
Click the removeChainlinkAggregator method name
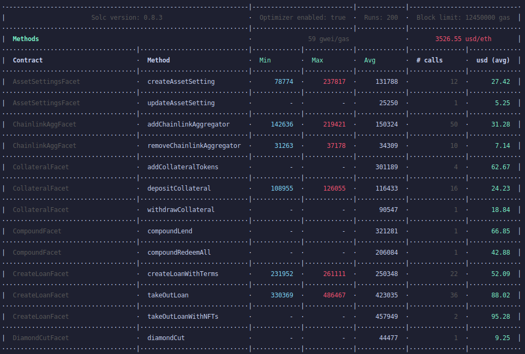tap(194, 146)
